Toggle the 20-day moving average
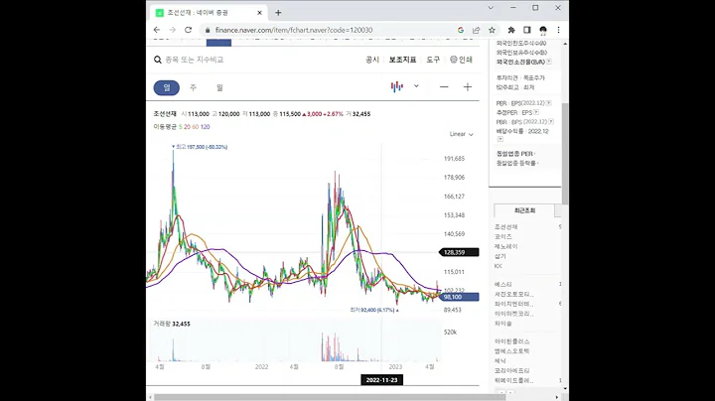The width and height of the screenshot is (715, 401). [187, 127]
